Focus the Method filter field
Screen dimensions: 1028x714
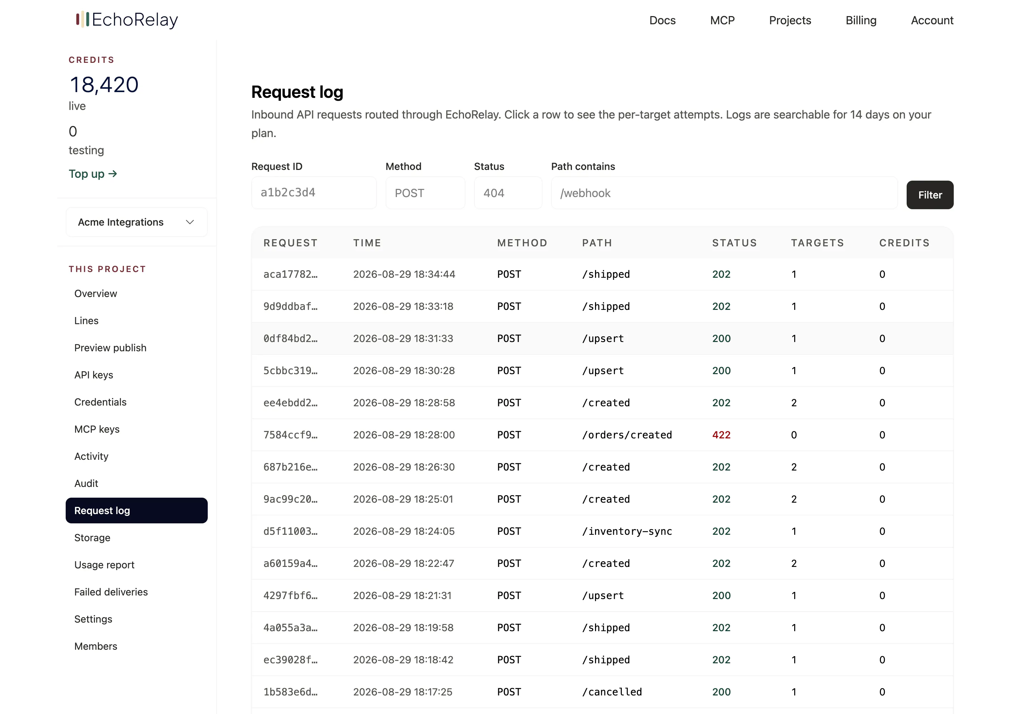(425, 193)
